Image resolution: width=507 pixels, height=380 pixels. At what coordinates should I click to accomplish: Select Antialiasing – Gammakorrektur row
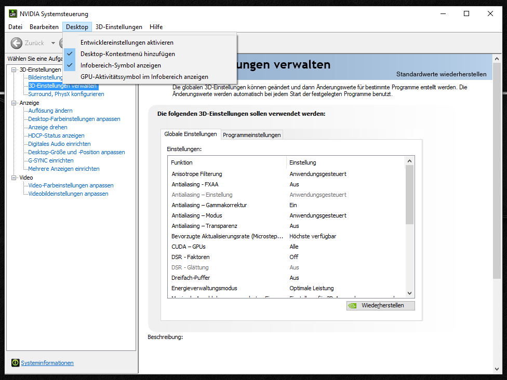pos(286,205)
